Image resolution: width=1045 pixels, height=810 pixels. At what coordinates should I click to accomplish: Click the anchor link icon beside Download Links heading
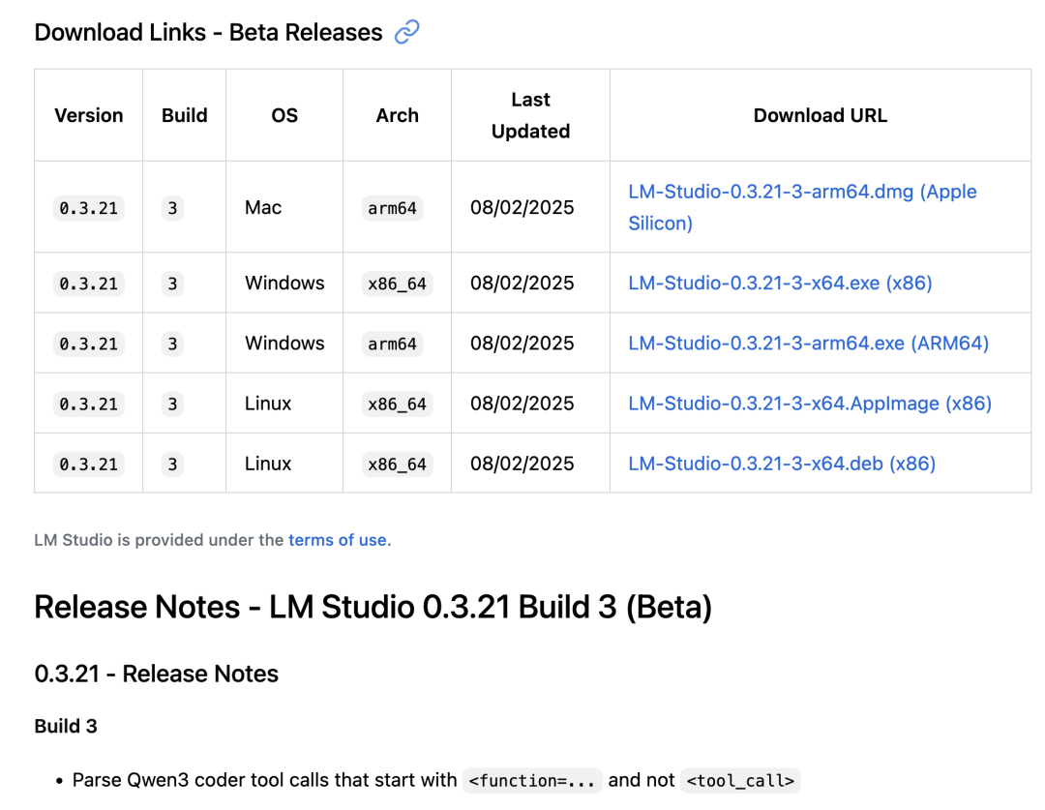[x=406, y=32]
